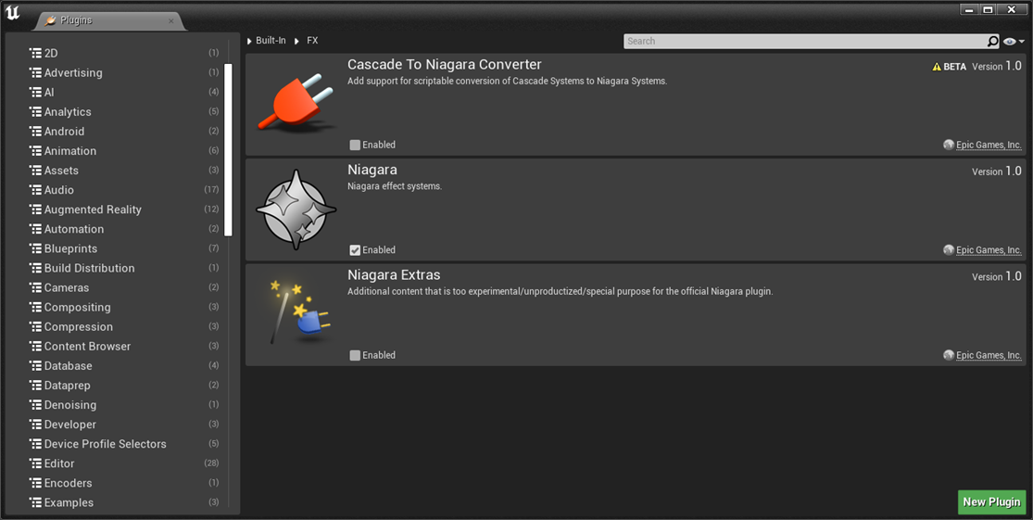Click the plug icon on Plugins tab
Image resolution: width=1033 pixels, height=520 pixels.
(51, 20)
